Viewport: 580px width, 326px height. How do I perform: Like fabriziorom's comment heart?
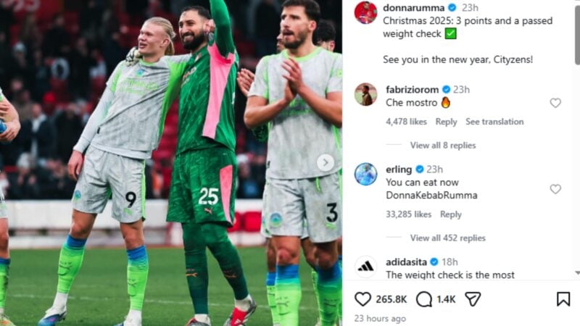tap(555, 103)
